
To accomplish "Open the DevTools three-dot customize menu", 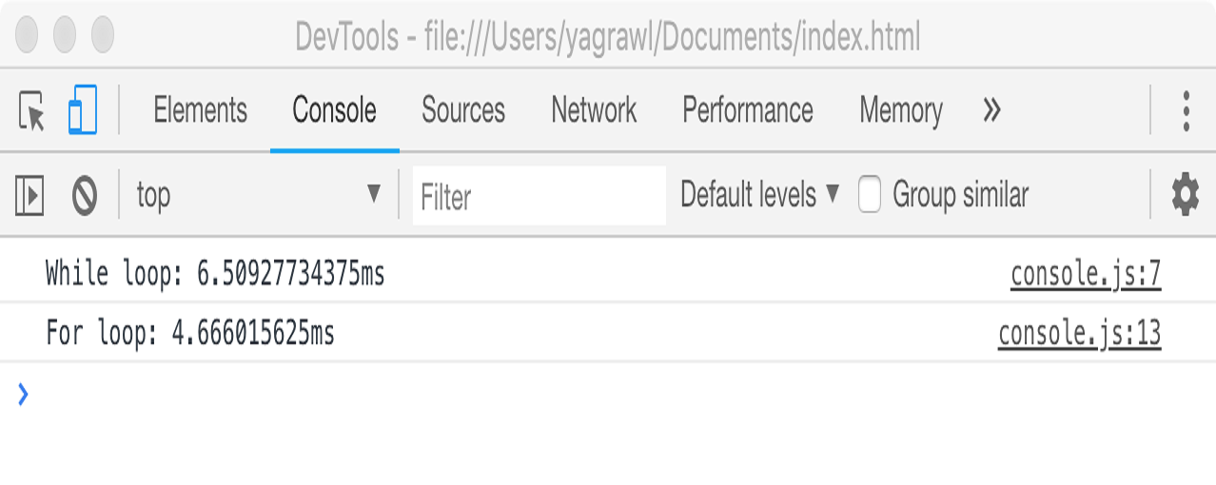I will click(x=1186, y=111).
